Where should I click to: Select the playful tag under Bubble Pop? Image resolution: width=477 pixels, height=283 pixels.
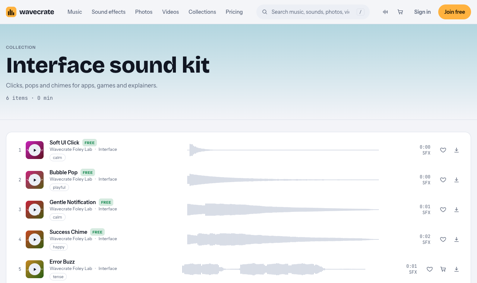pyautogui.click(x=59, y=187)
